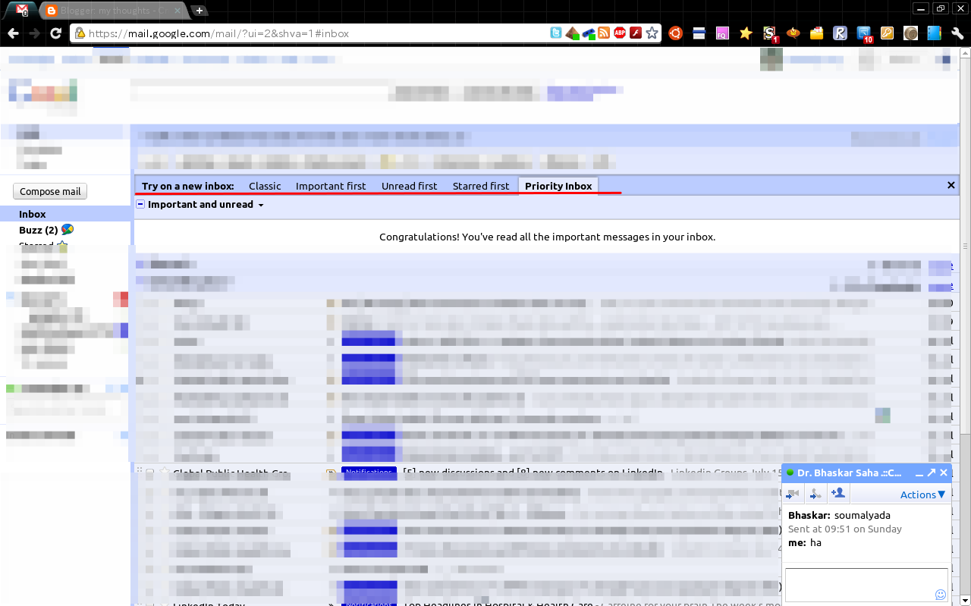971x606 pixels.
Task: Open the Actions dropdown in the chat window
Action: tap(922, 494)
